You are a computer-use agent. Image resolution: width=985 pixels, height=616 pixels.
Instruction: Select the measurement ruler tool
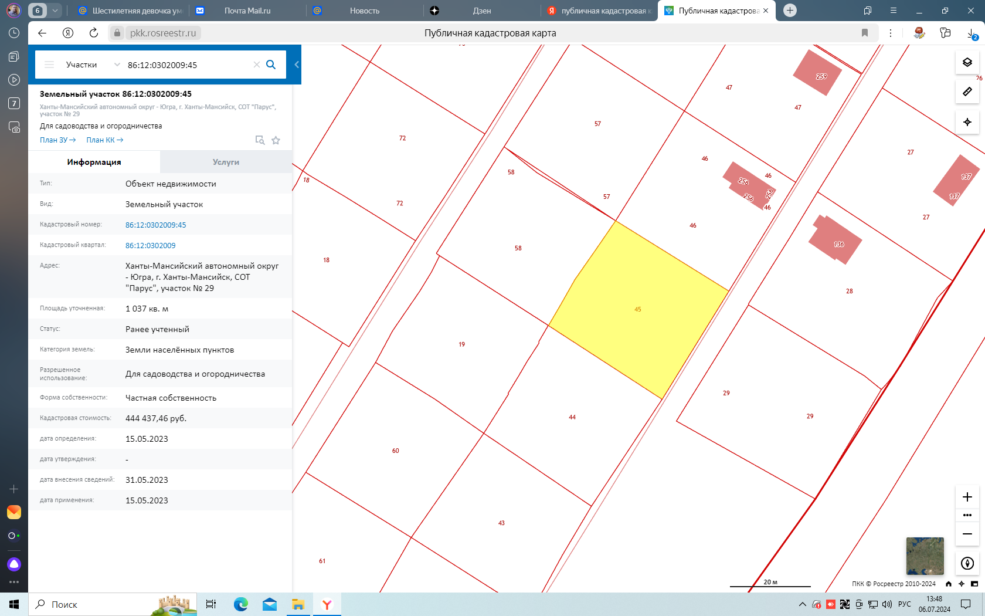[967, 92]
